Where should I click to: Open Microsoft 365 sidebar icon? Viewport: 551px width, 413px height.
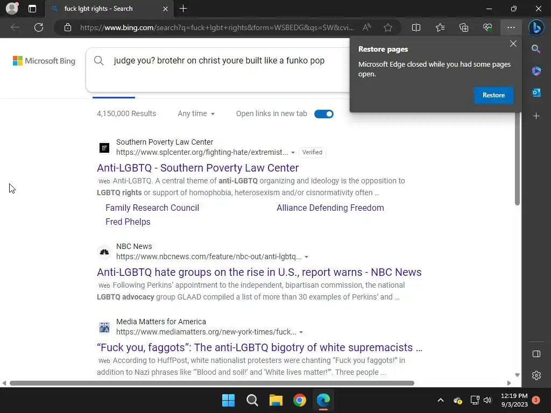tap(536, 71)
